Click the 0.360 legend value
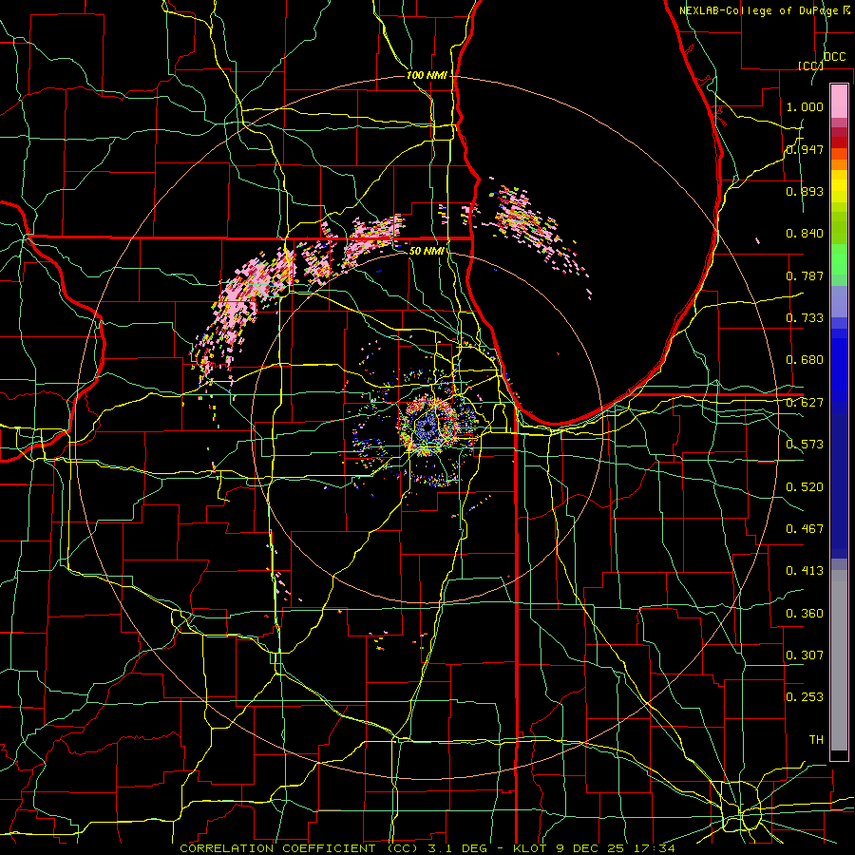The width and height of the screenshot is (855, 855). 805,613
